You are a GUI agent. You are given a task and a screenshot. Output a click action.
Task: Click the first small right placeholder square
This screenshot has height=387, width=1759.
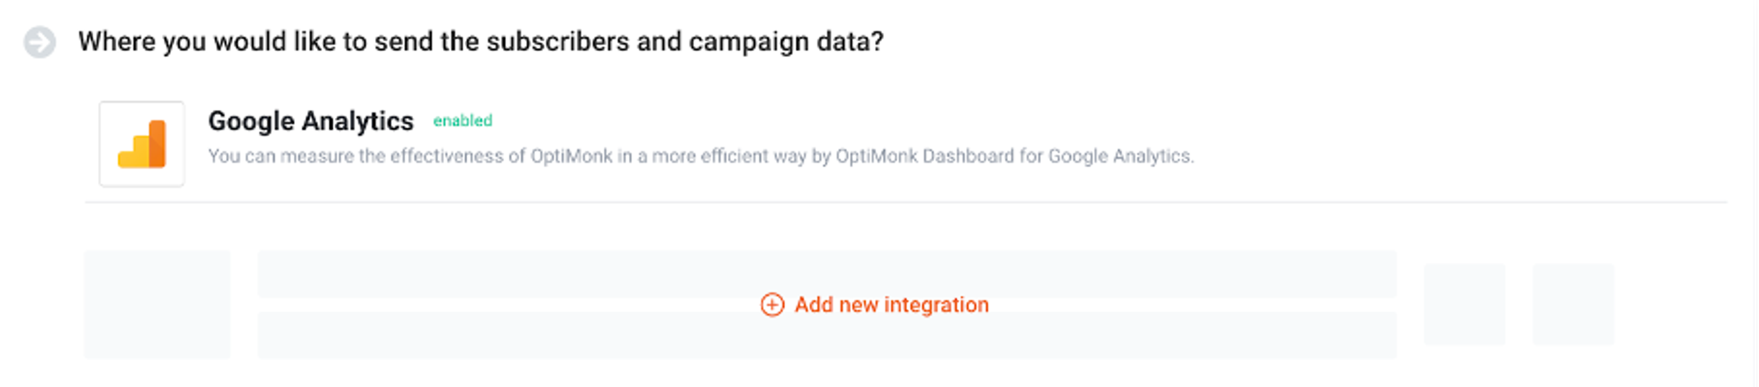pyautogui.click(x=1464, y=304)
